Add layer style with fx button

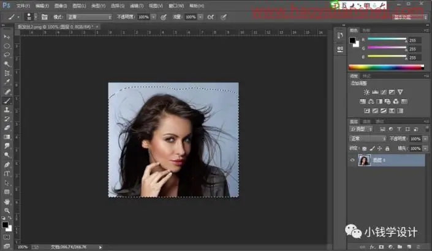pyautogui.click(x=372, y=247)
